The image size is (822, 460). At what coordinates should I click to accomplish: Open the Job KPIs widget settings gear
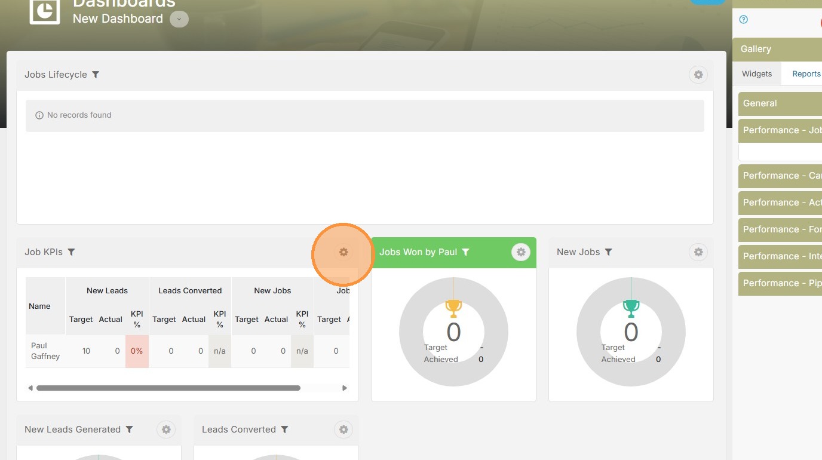343,252
